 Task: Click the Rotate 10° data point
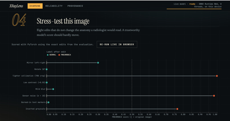[x=47, y=69]
